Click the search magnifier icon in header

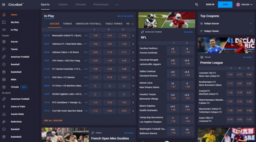(x=197, y=5)
